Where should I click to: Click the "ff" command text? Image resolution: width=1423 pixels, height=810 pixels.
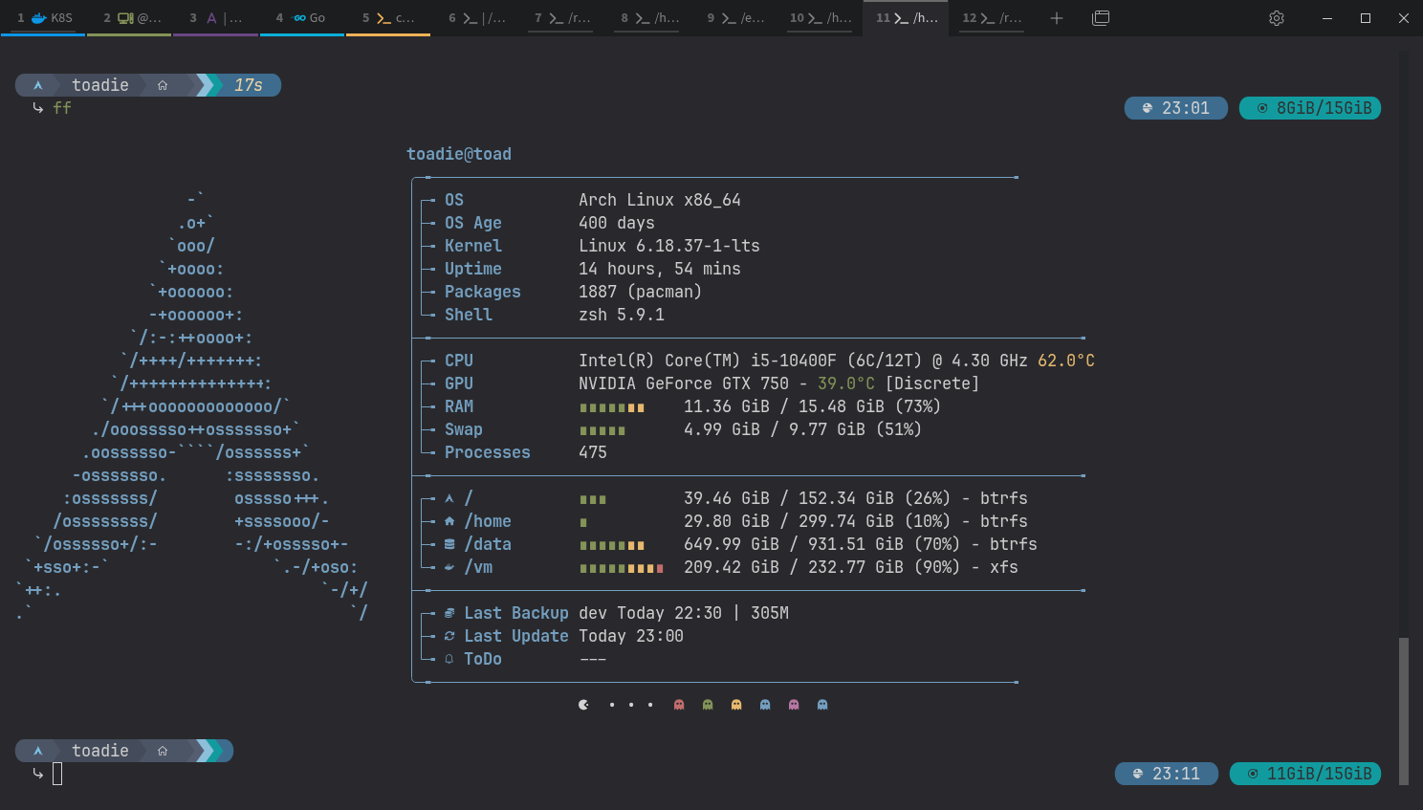pos(62,108)
